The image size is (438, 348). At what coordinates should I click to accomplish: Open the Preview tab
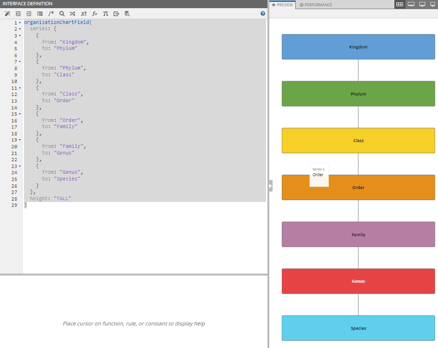[x=283, y=5]
